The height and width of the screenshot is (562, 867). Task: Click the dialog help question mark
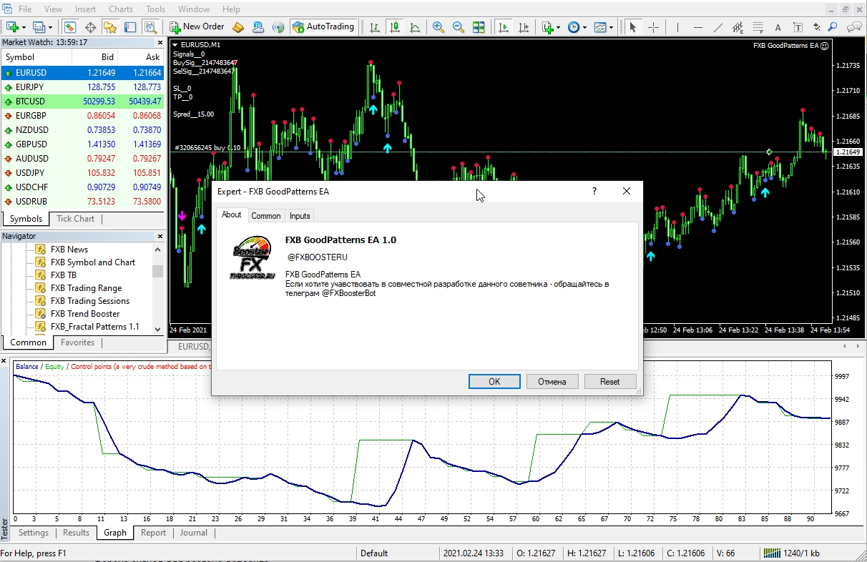[x=594, y=191]
